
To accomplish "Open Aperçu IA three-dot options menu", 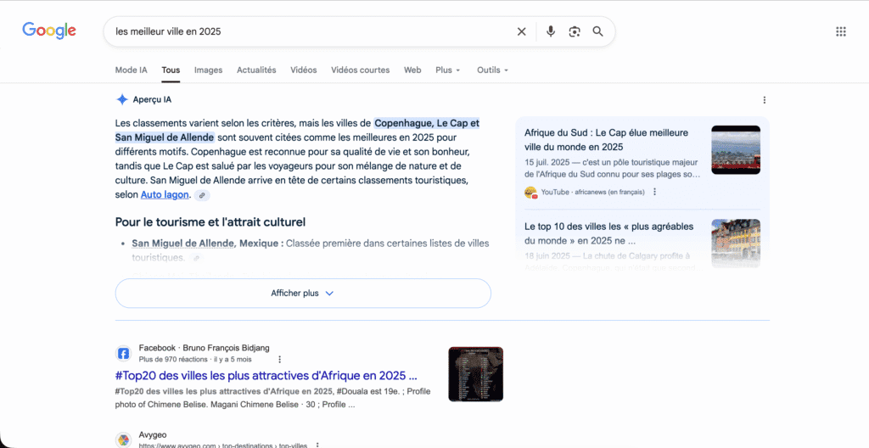I will (765, 100).
